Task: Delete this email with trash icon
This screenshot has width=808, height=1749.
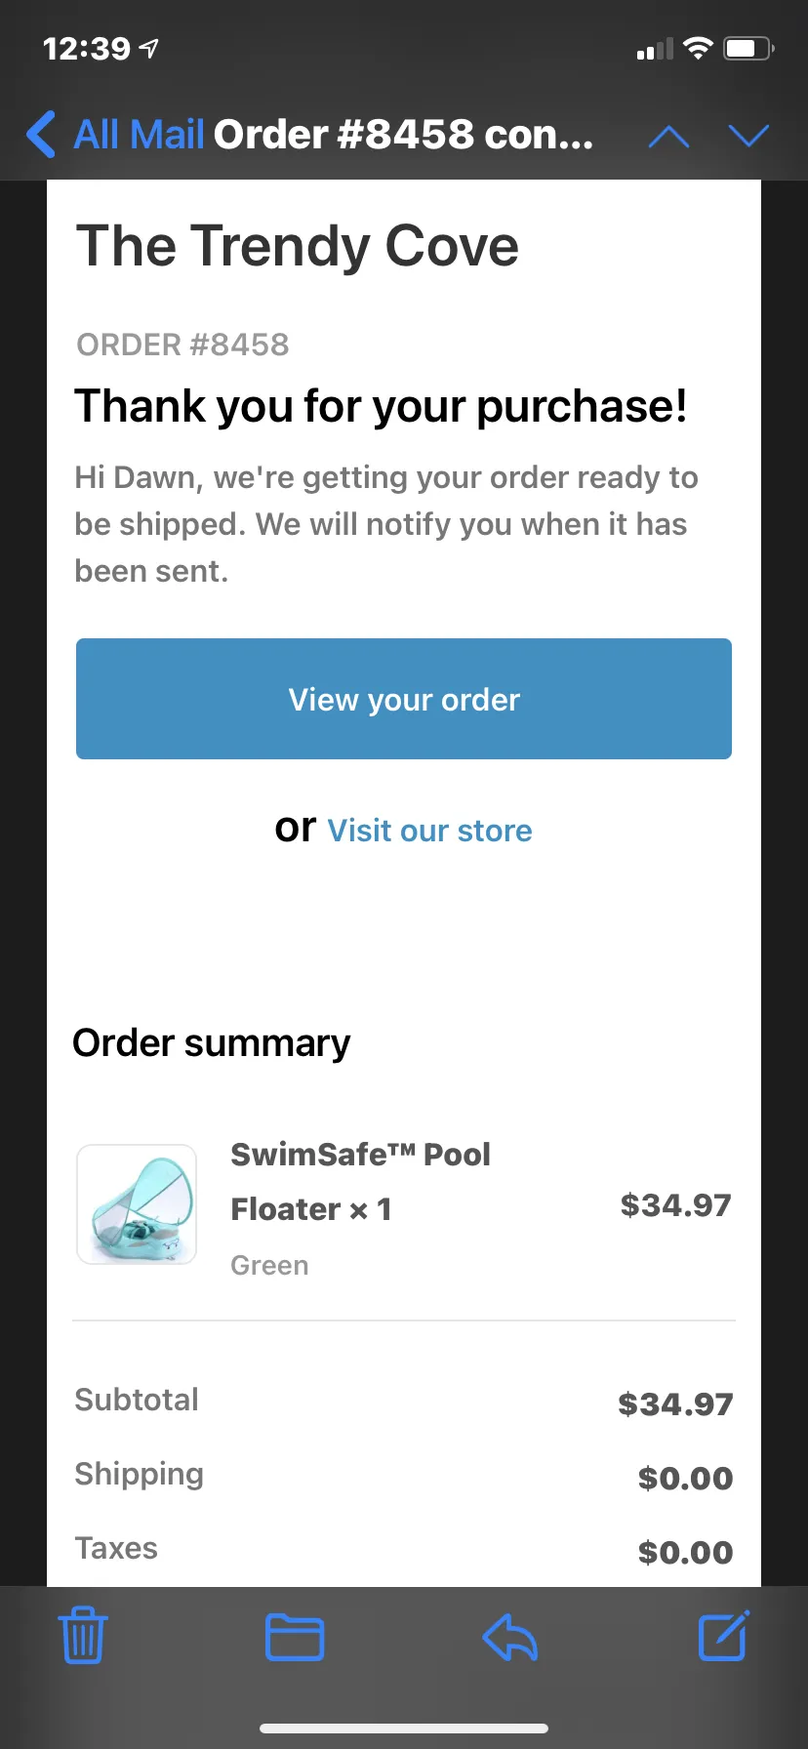Action: pyautogui.click(x=83, y=1635)
